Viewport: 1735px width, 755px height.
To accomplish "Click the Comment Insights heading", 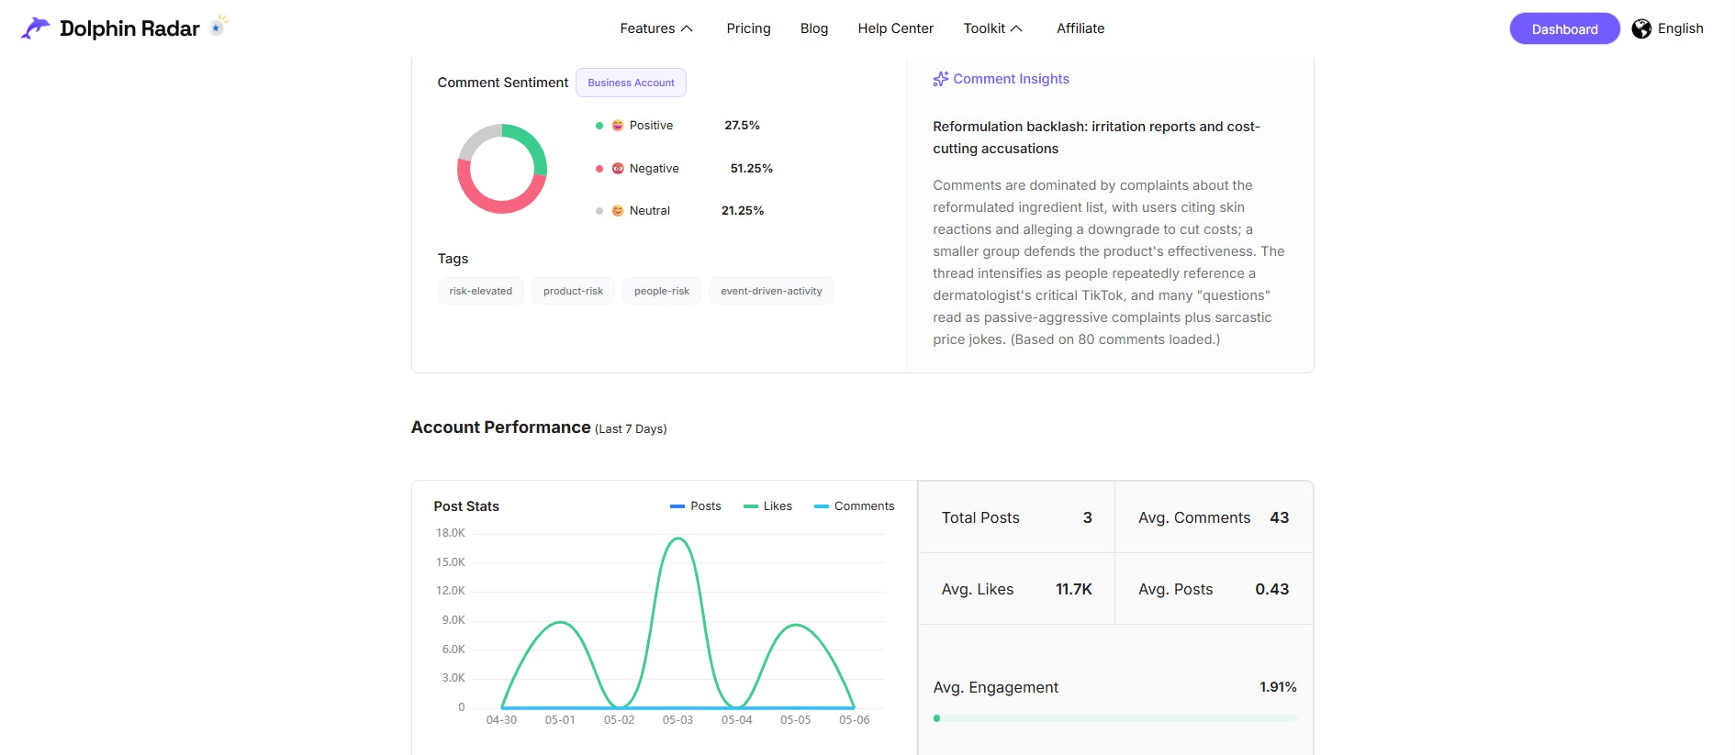I will tap(1011, 79).
